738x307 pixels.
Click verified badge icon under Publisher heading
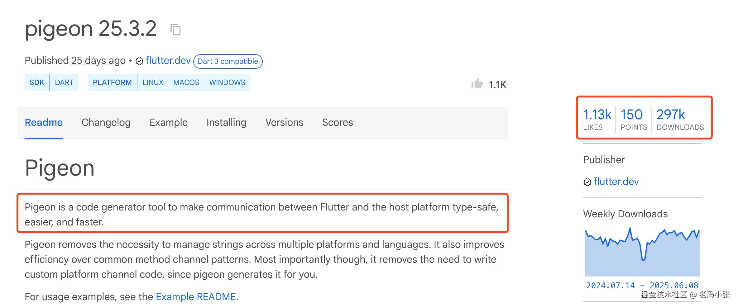pos(587,182)
